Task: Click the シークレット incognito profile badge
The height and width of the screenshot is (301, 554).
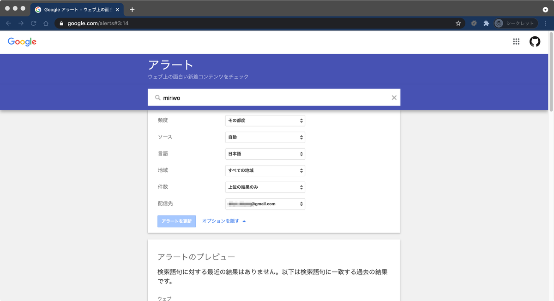Action: [x=516, y=23]
